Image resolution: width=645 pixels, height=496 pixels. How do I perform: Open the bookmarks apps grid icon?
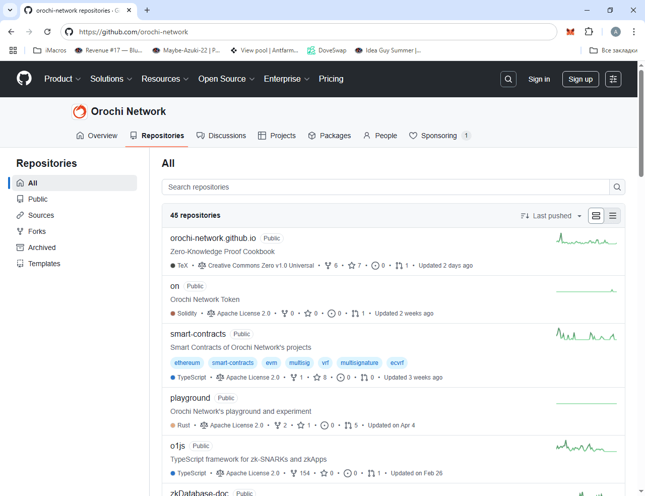13,50
